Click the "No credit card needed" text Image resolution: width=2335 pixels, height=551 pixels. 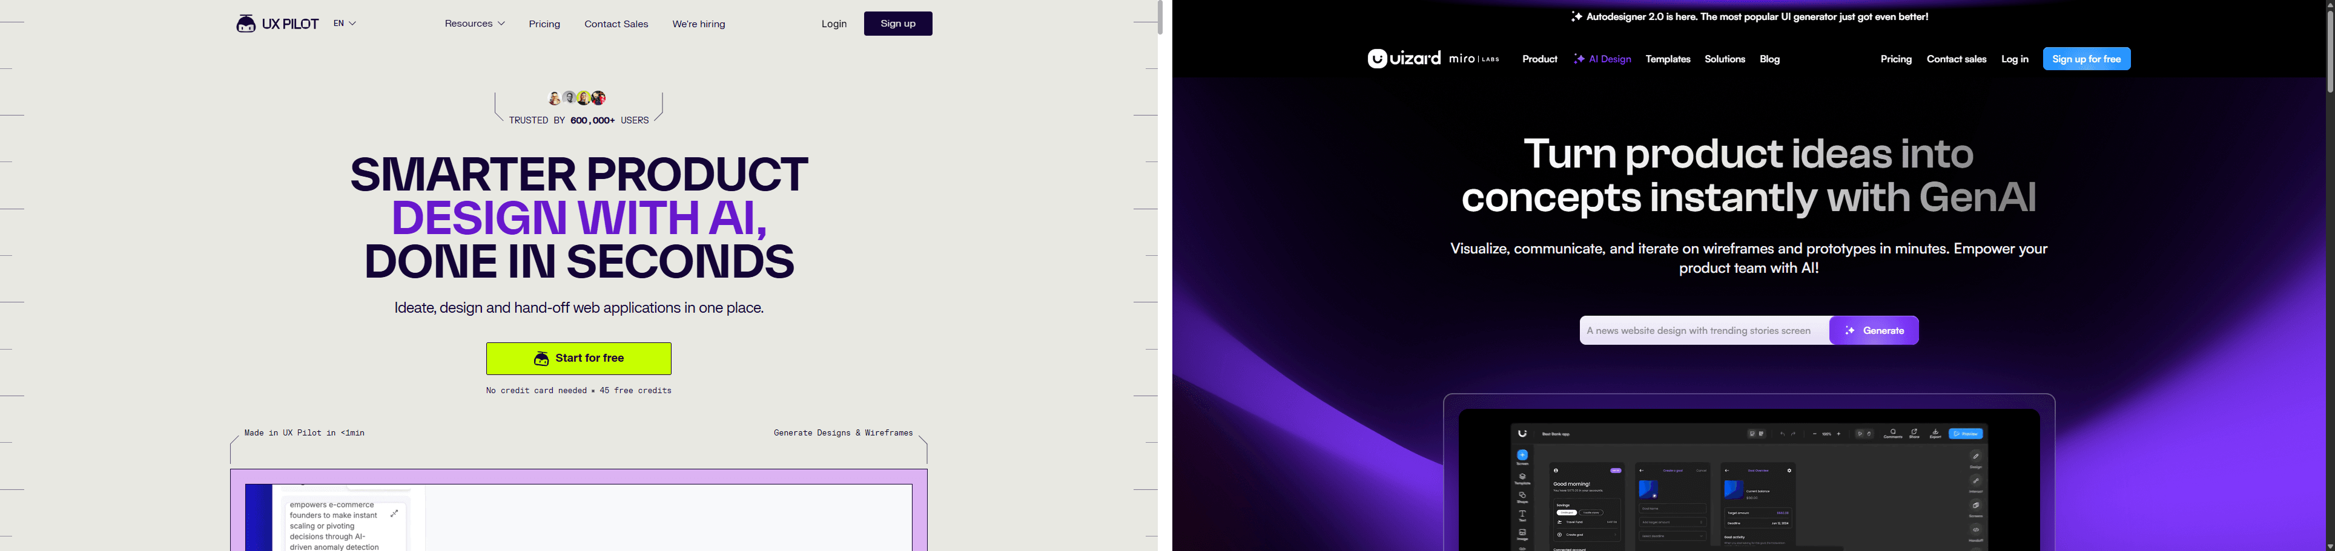tap(537, 391)
